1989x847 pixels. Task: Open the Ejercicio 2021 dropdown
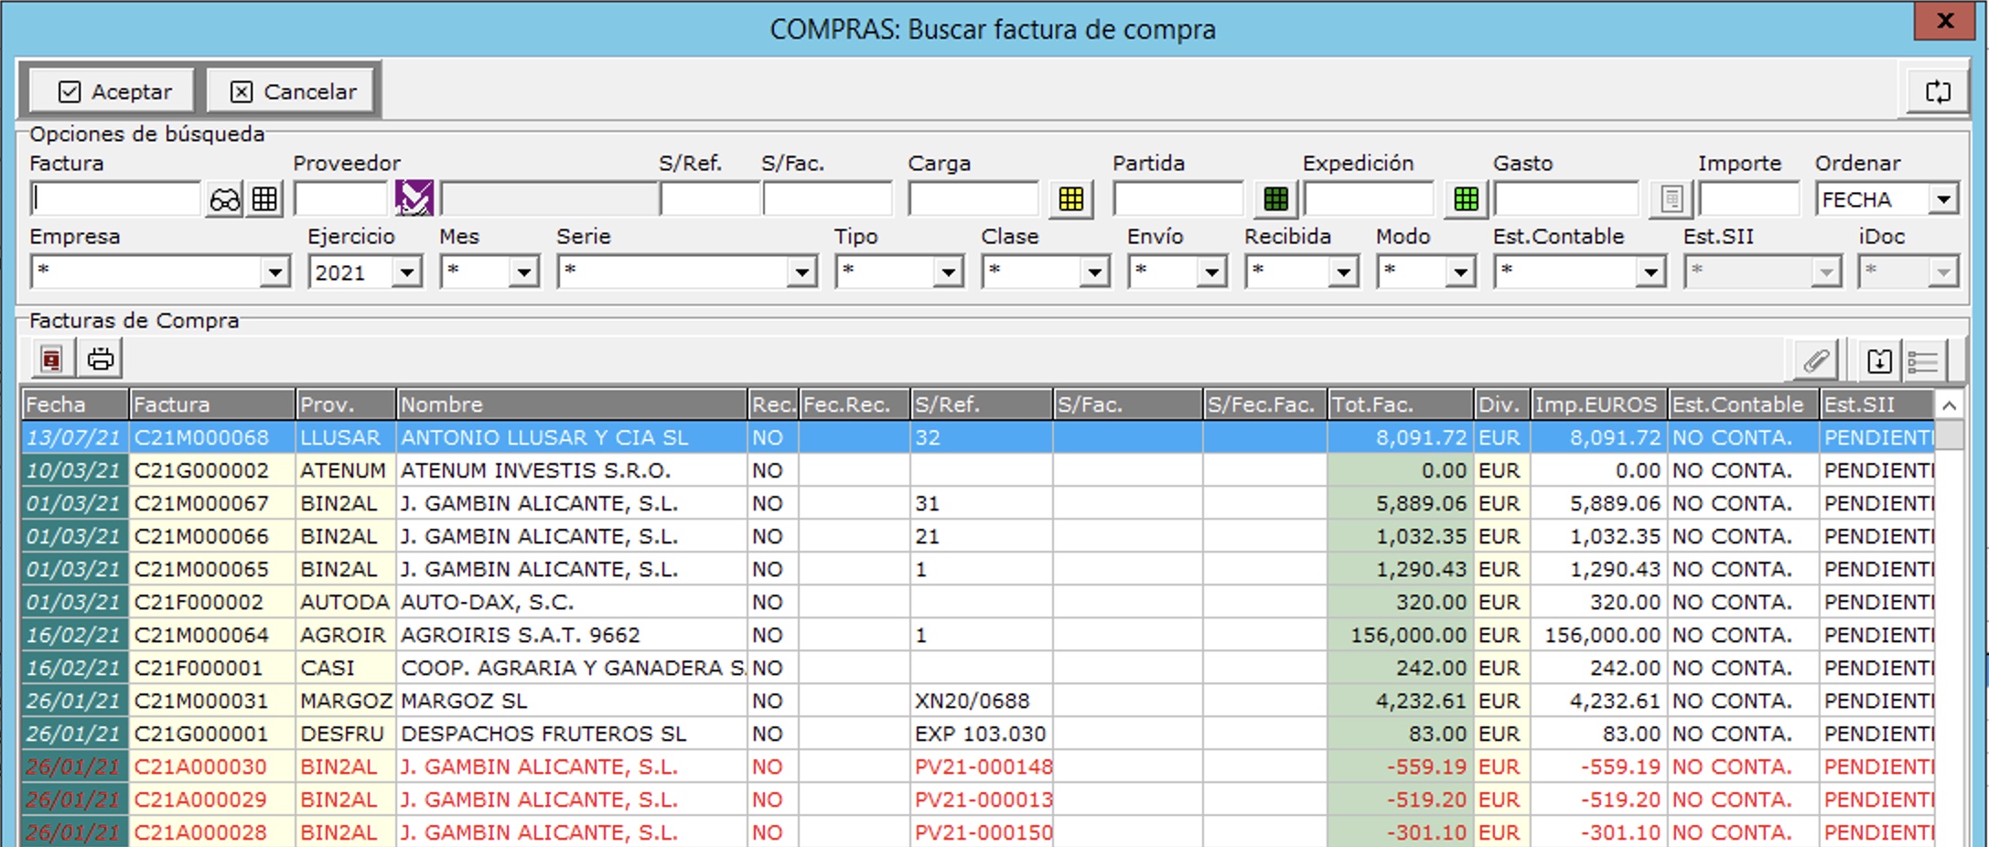[x=407, y=273]
